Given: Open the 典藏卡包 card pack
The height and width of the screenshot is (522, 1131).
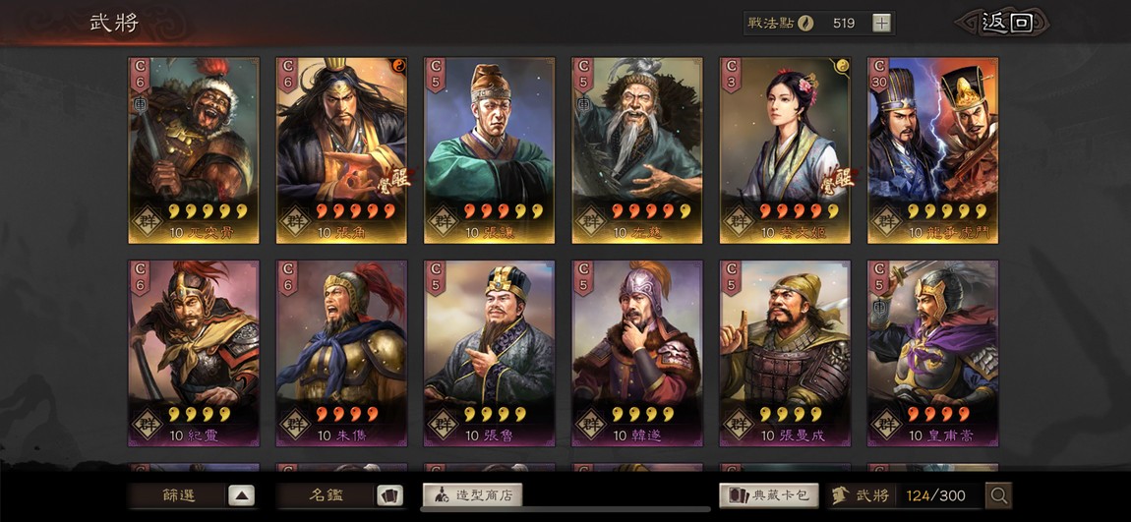Looking at the screenshot, I should coord(769,495).
